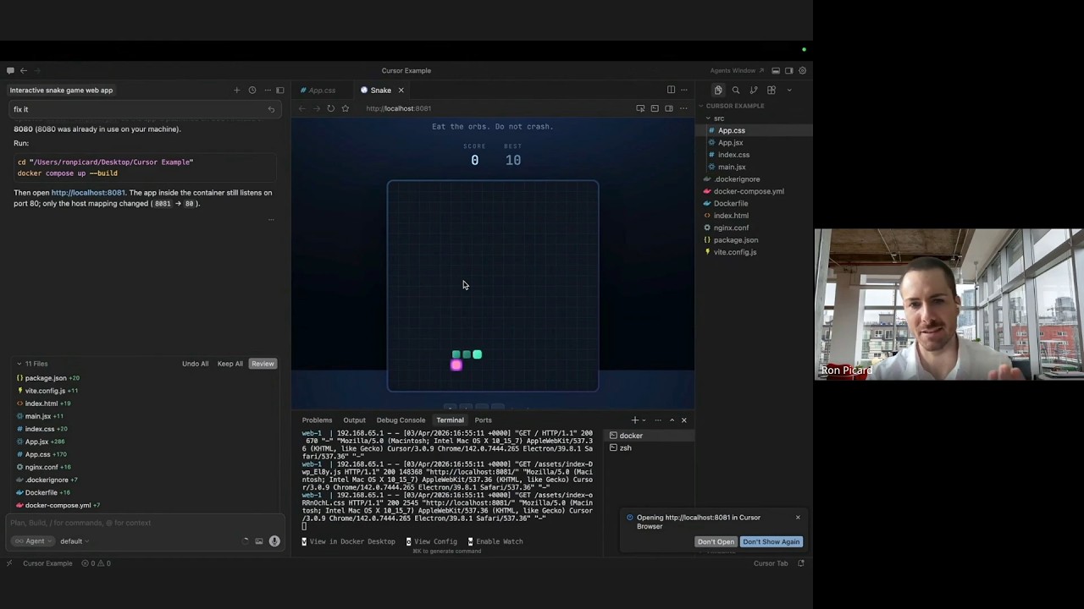The height and width of the screenshot is (609, 1084).
Task: Open the new terminal launch profile dropdown
Action: (644, 420)
